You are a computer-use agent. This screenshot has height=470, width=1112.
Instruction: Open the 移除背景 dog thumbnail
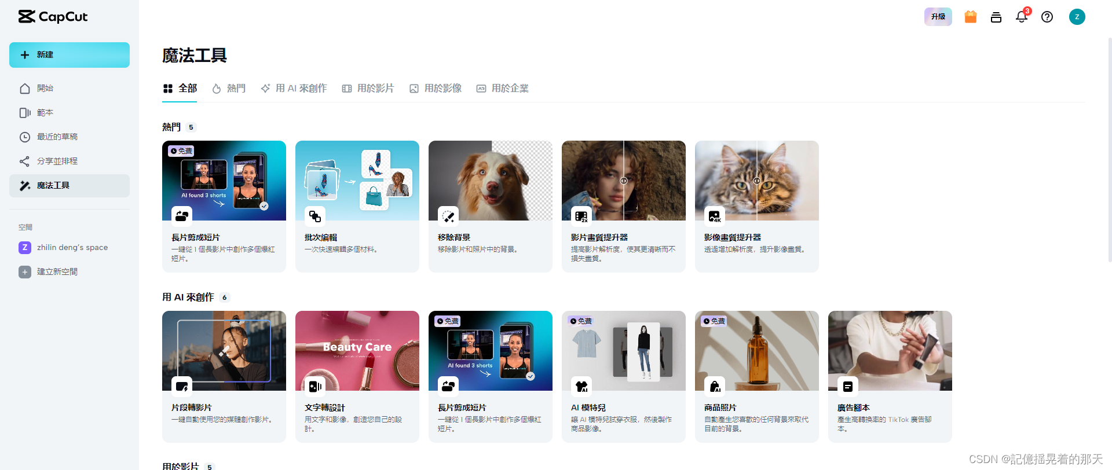coord(491,181)
